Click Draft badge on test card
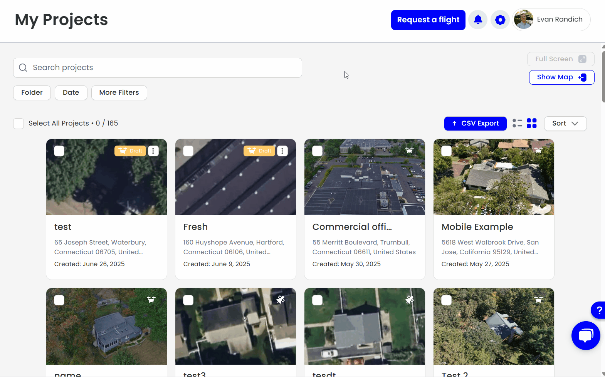This screenshot has width=605, height=377. click(130, 151)
